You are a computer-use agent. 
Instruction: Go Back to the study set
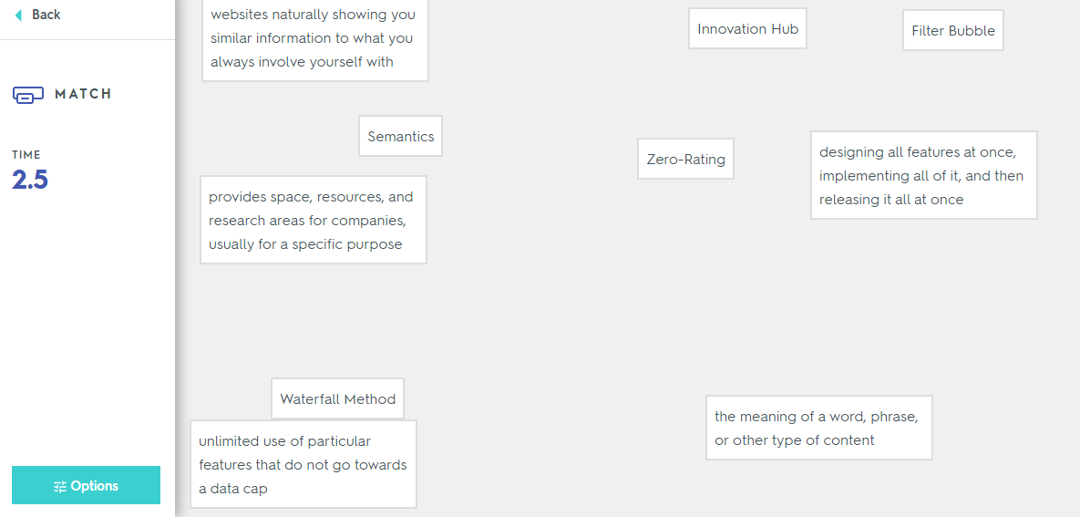[38, 15]
